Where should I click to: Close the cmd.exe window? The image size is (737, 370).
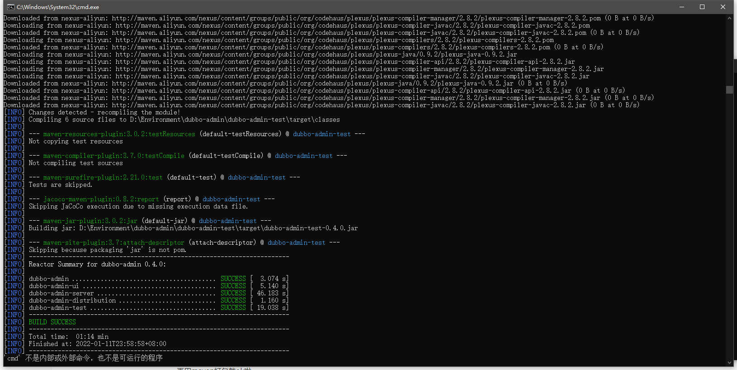coord(723,7)
